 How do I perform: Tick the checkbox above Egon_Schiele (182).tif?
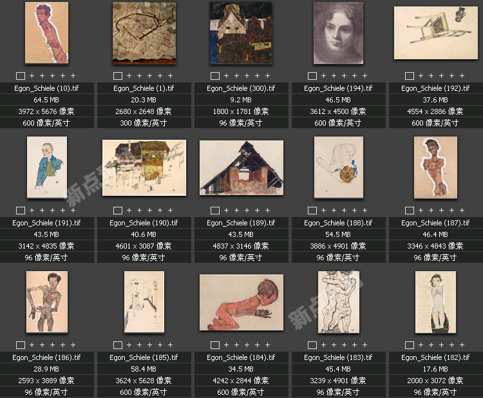click(410, 345)
